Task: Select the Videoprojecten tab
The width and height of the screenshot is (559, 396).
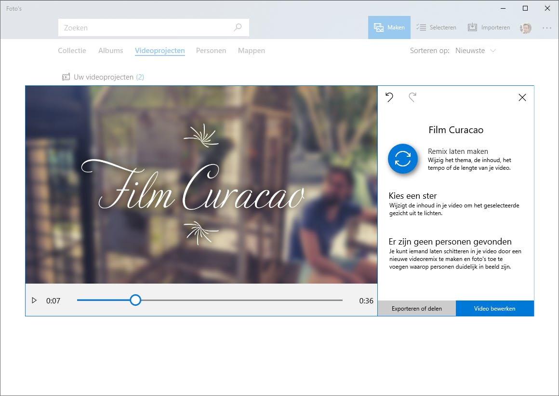Action: (x=160, y=51)
